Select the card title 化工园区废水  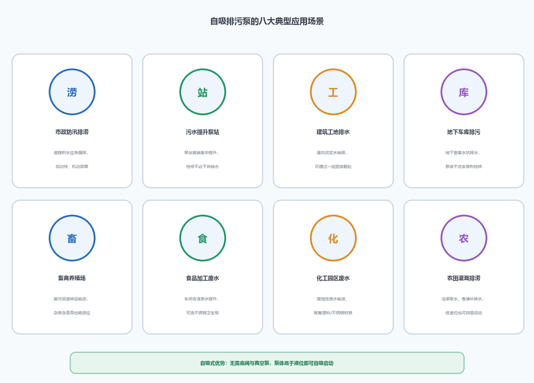point(333,278)
